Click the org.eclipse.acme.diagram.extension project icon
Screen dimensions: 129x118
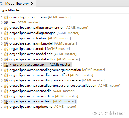(6, 28)
